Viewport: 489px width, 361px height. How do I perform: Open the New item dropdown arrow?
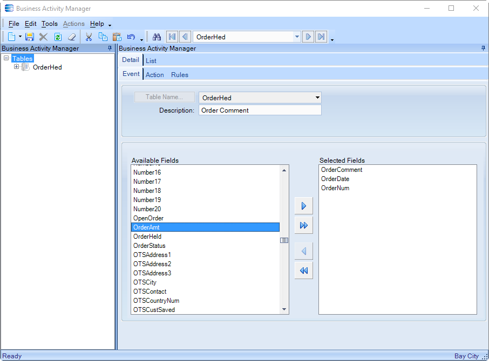(x=21, y=37)
